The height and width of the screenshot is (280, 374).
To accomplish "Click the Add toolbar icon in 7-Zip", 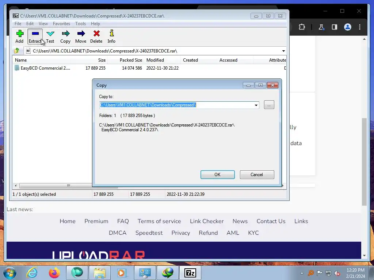I will (x=20, y=36).
